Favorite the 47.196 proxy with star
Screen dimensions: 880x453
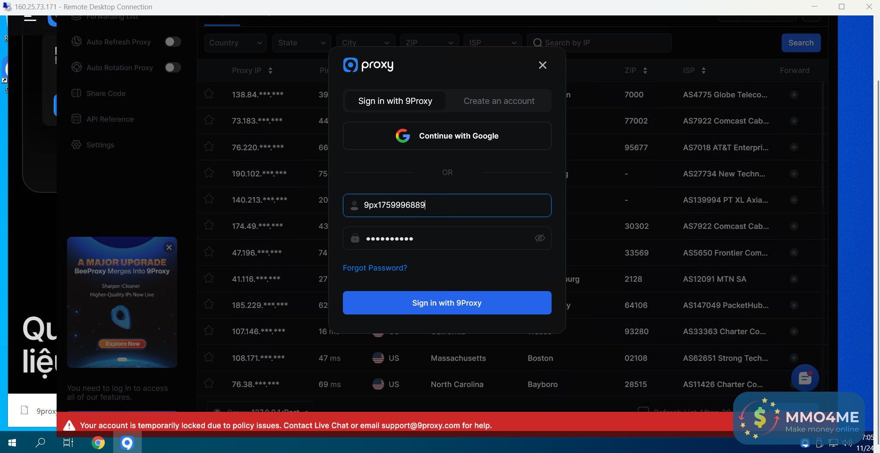[209, 252]
